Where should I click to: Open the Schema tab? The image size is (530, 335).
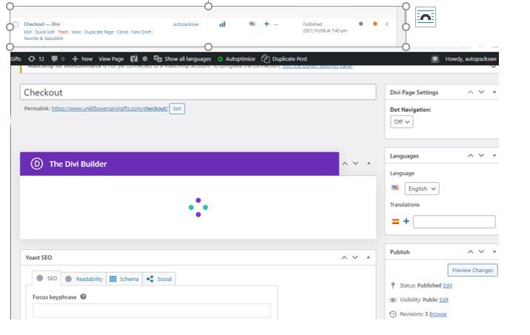124,279
